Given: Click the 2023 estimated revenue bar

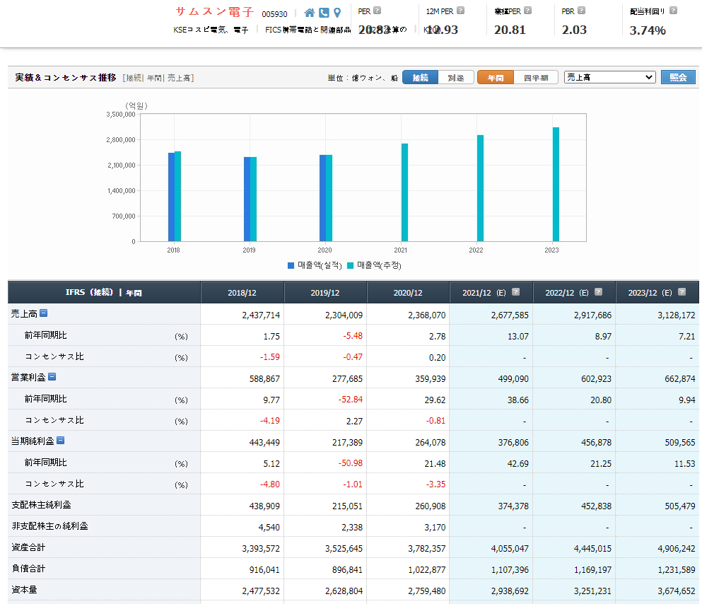Looking at the screenshot, I should 556,184.
